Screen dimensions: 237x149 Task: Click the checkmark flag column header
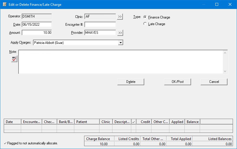(134, 122)
